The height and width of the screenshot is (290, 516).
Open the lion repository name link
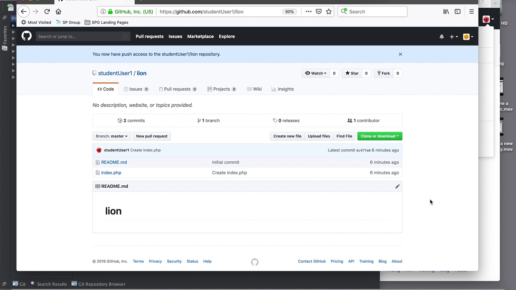[x=141, y=73]
